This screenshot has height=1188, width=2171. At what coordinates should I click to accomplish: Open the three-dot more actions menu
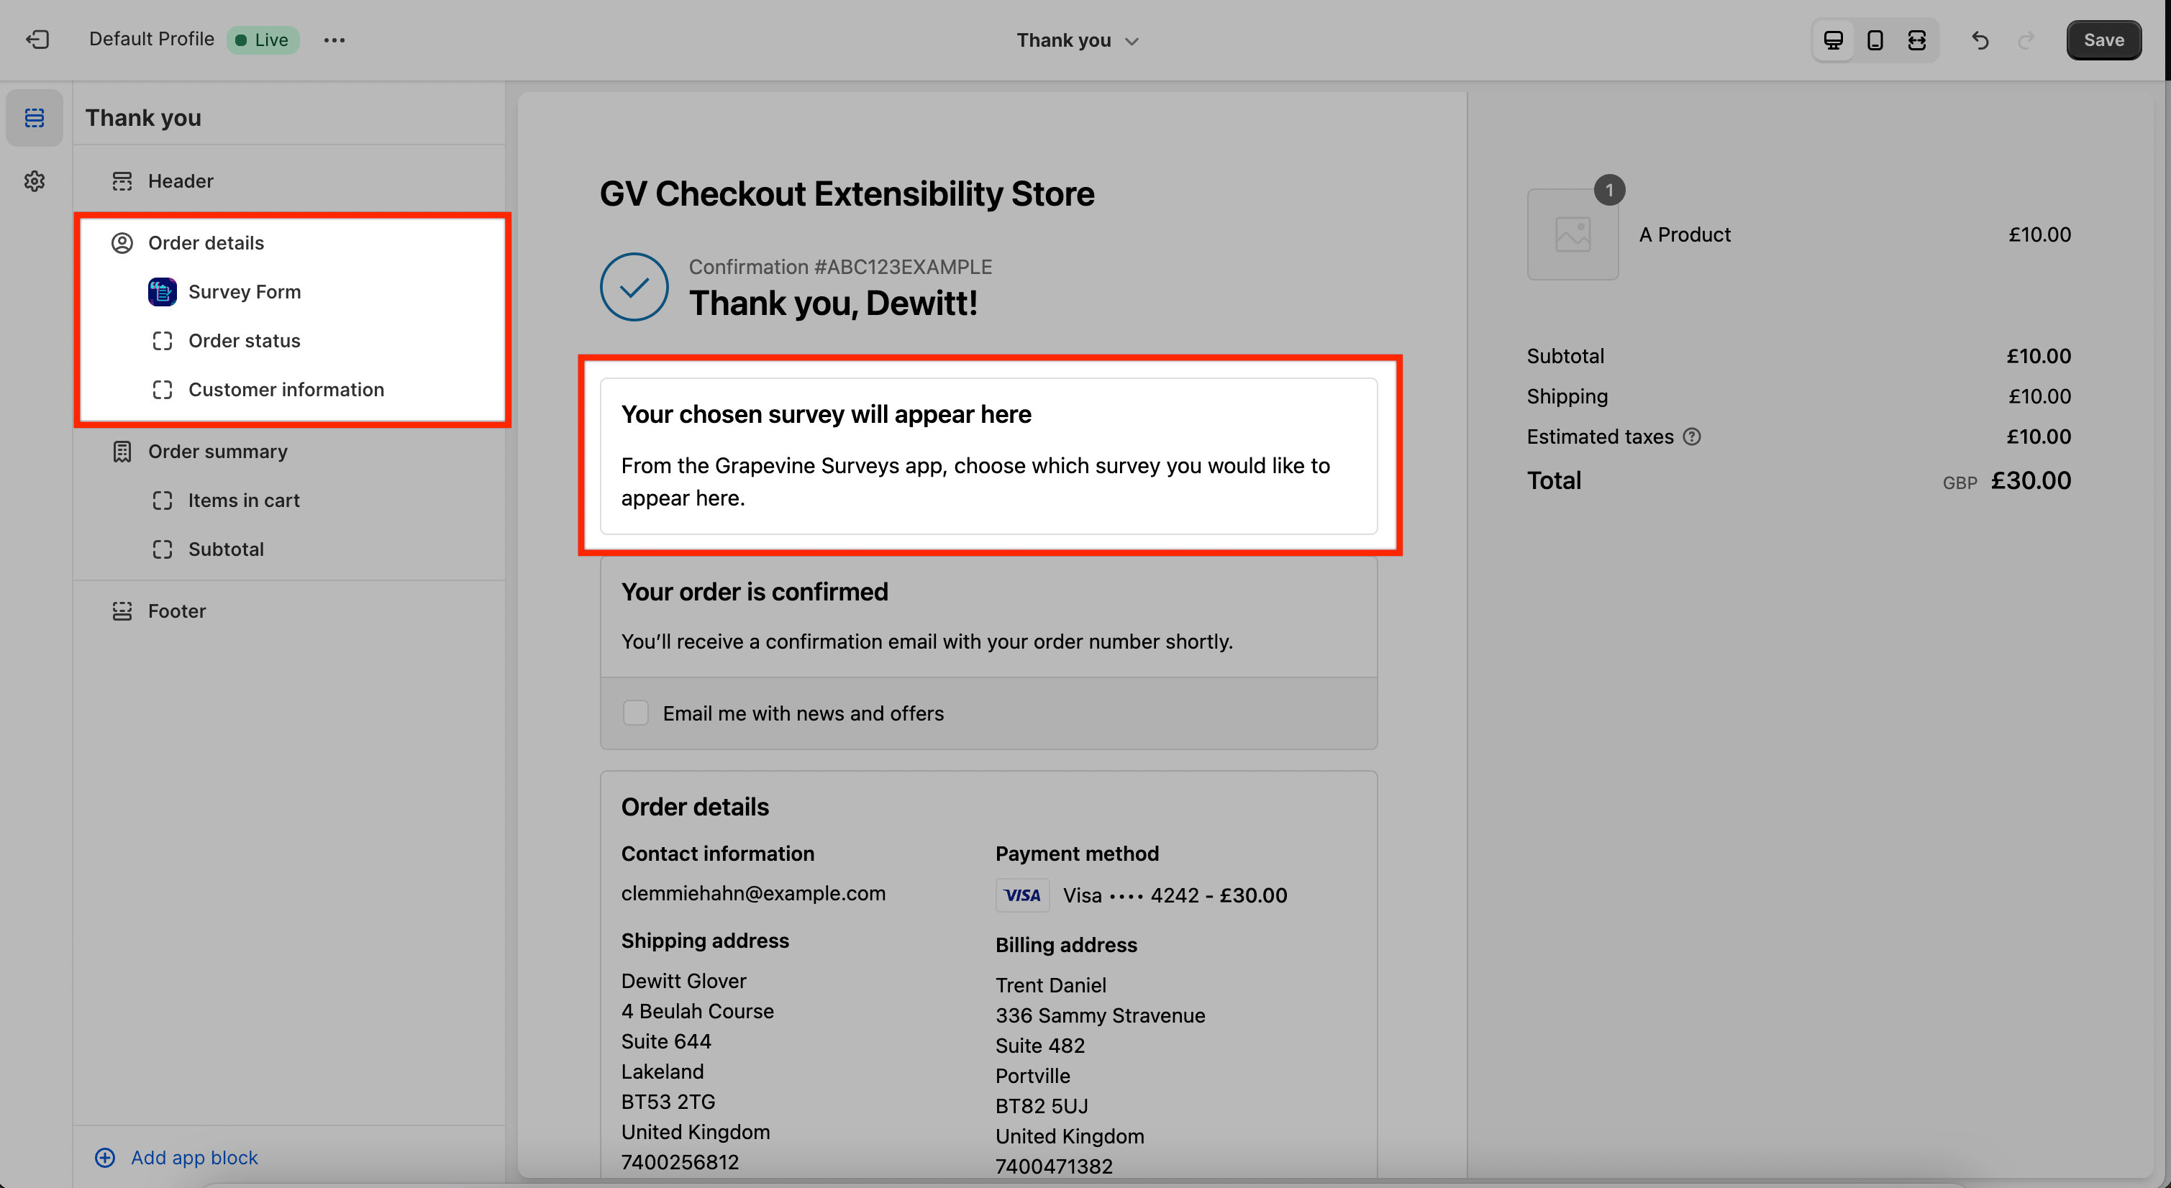[334, 40]
